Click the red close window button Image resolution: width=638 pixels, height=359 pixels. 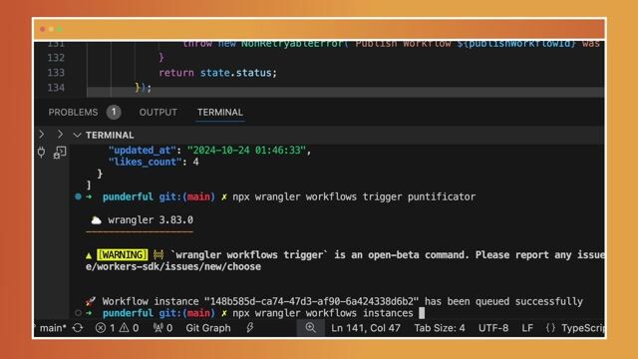click(x=42, y=29)
